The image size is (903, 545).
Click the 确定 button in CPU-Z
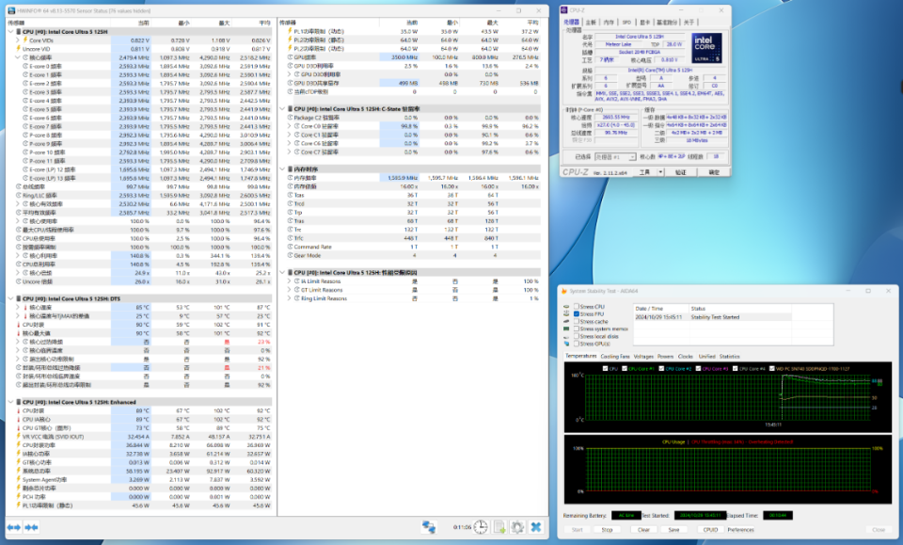[714, 172]
